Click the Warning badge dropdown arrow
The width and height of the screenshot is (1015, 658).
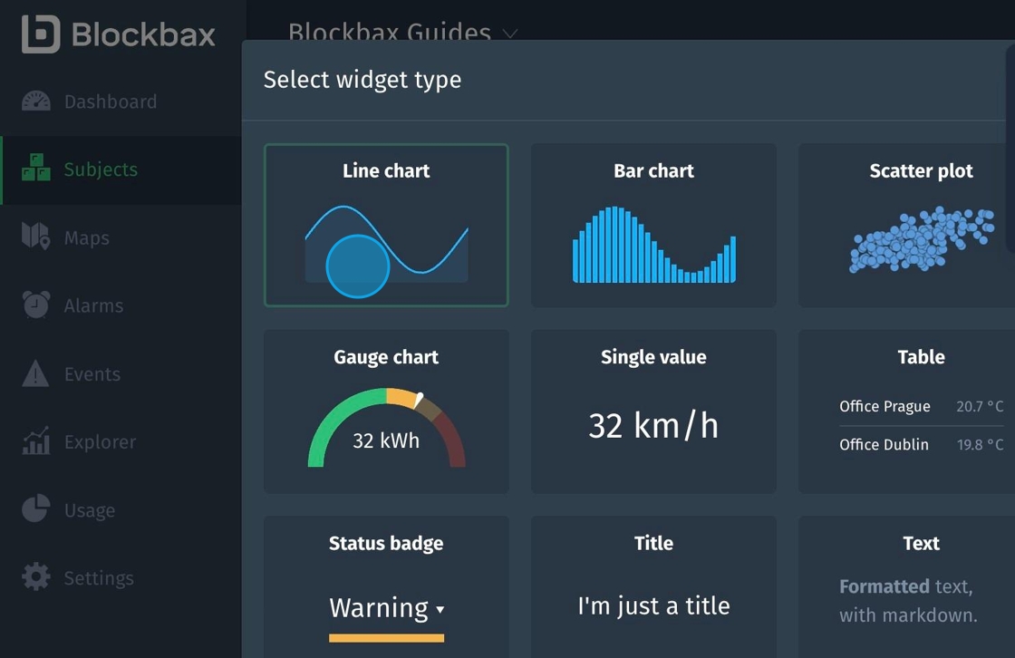(440, 609)
